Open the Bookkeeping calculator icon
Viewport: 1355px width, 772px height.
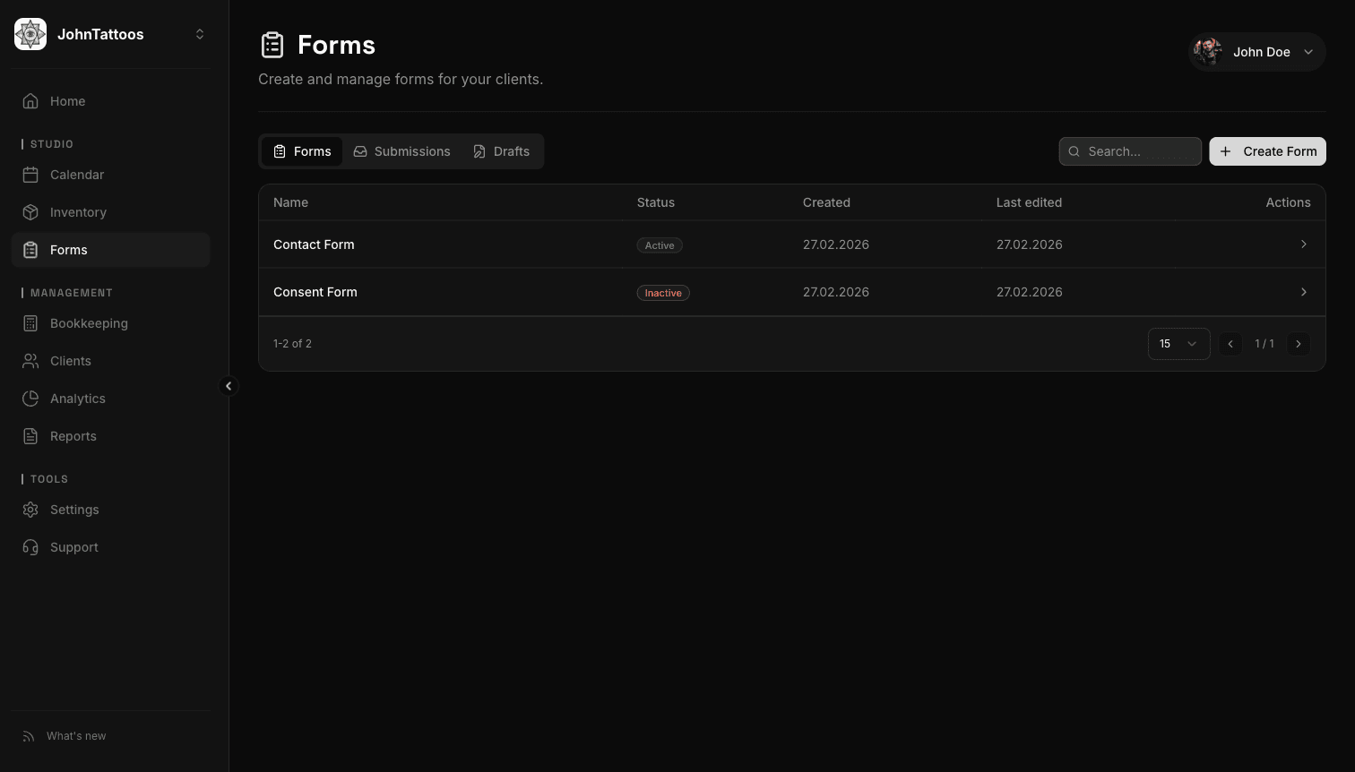point(30,323)
